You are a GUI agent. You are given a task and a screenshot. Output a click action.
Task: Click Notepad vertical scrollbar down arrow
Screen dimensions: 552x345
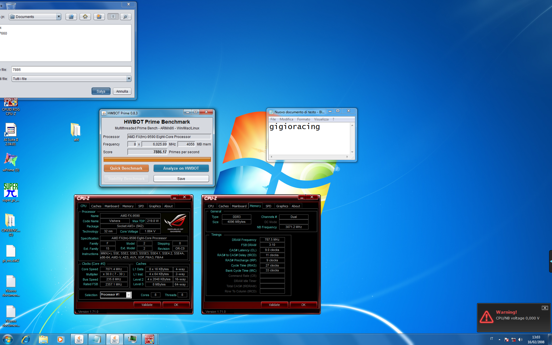[352, 152]
